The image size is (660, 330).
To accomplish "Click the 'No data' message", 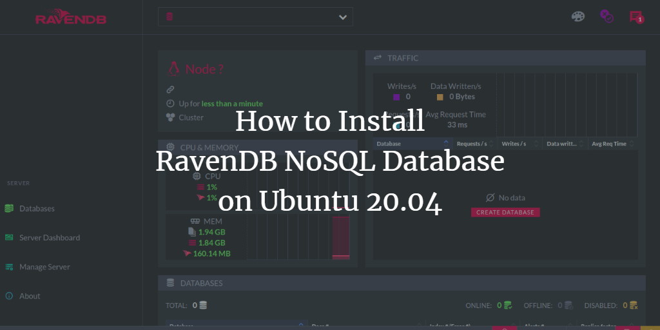I will pos(505,198).
